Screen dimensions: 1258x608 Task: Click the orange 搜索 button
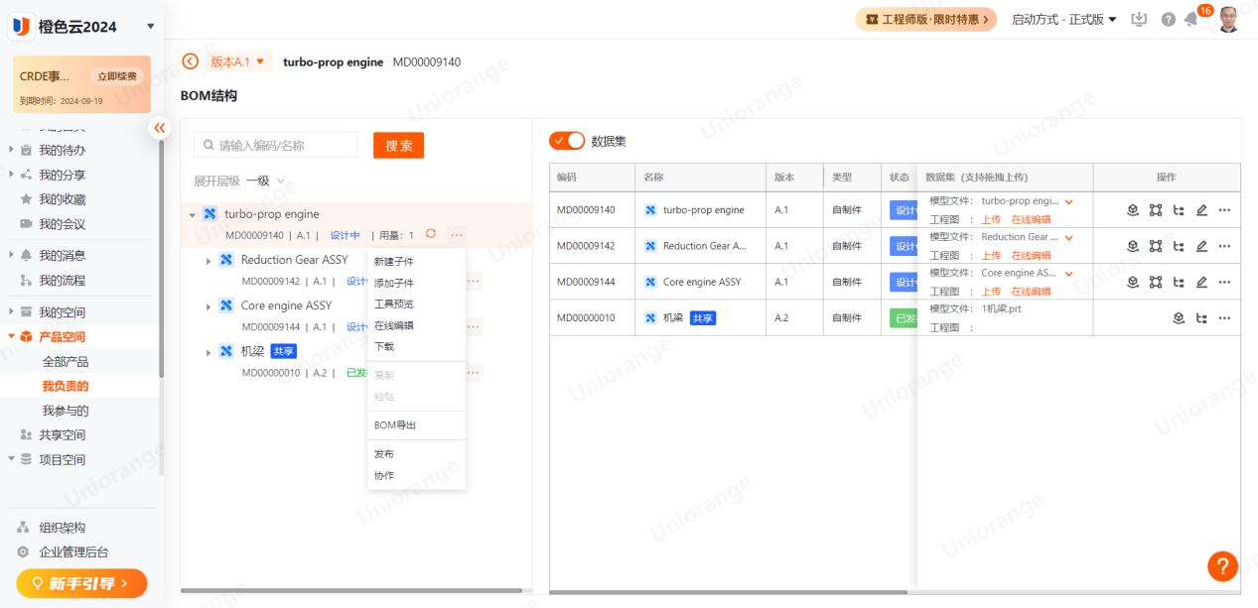(x=398, y=146)
